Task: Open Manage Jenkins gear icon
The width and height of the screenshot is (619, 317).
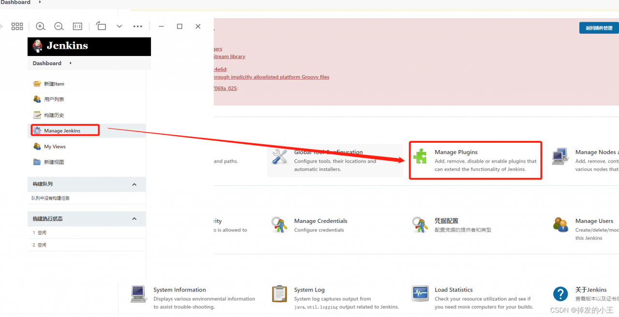Action: pos(37,130)
